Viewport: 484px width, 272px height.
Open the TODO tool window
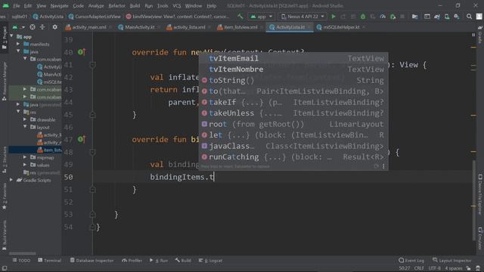pos(21,261)
